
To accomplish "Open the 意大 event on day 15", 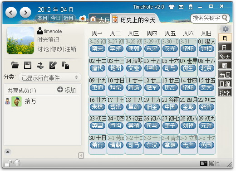I will [206, 88].
